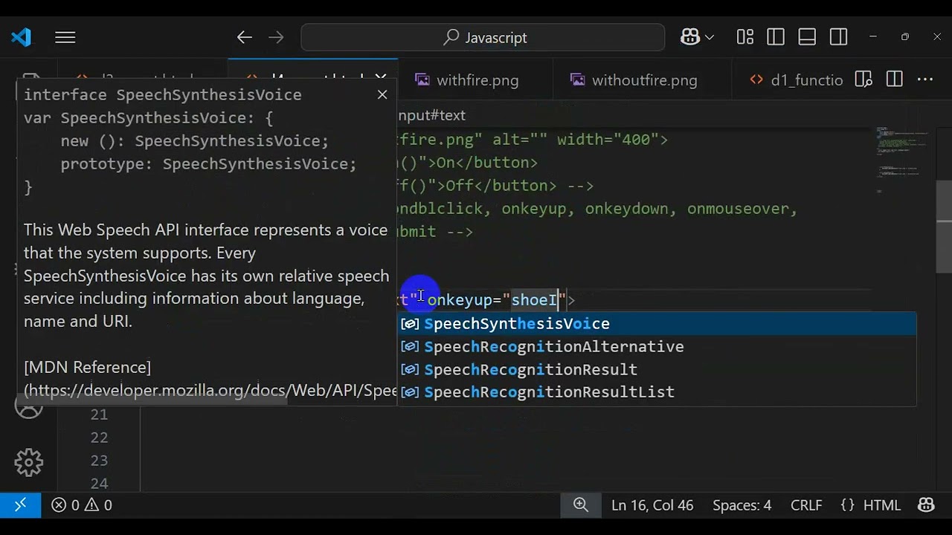The width and height of the screenshot is (952, 535).
Task: Change indentation via Spaces: 4
Action: click(742, 505)
